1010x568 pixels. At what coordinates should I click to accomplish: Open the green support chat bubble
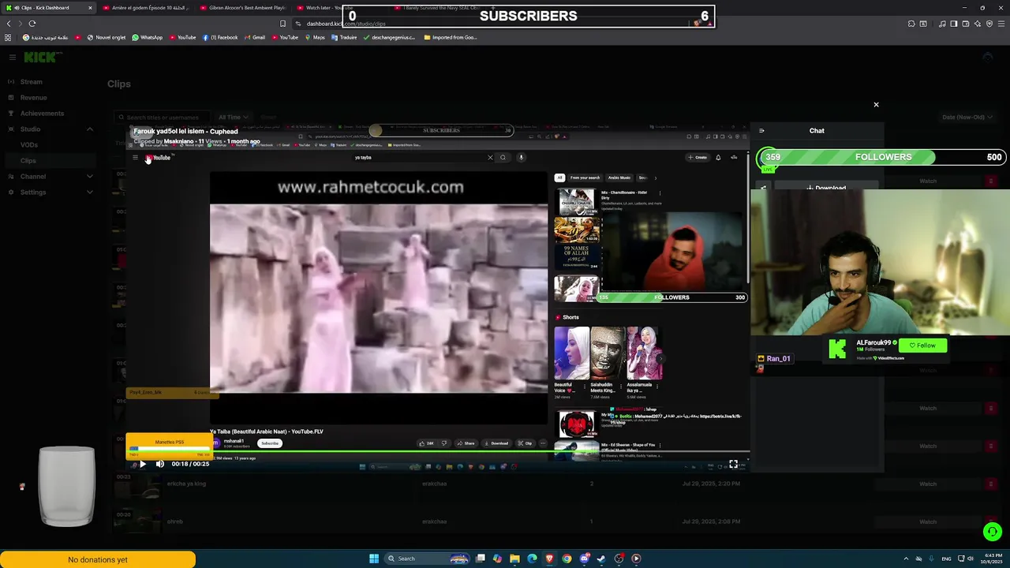[x=992, y=532]
